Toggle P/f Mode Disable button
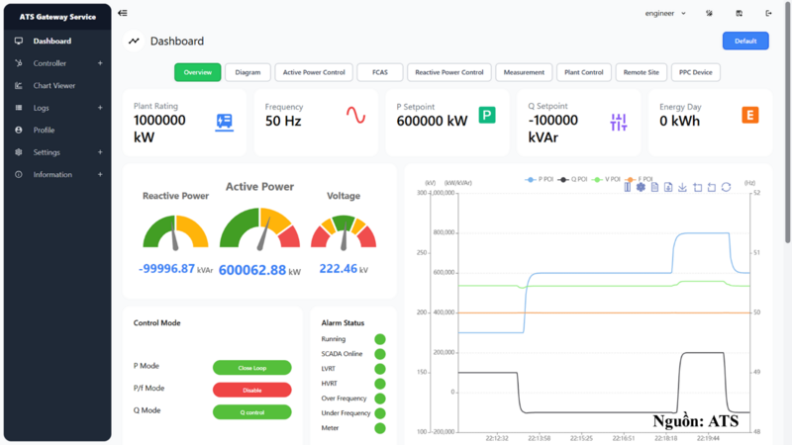The image size is (792, 445). [x=252, y=390]
